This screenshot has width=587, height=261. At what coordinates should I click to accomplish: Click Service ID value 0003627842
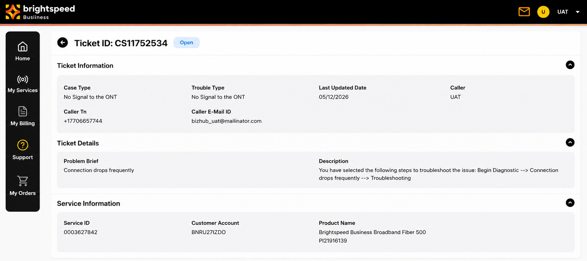81,232
